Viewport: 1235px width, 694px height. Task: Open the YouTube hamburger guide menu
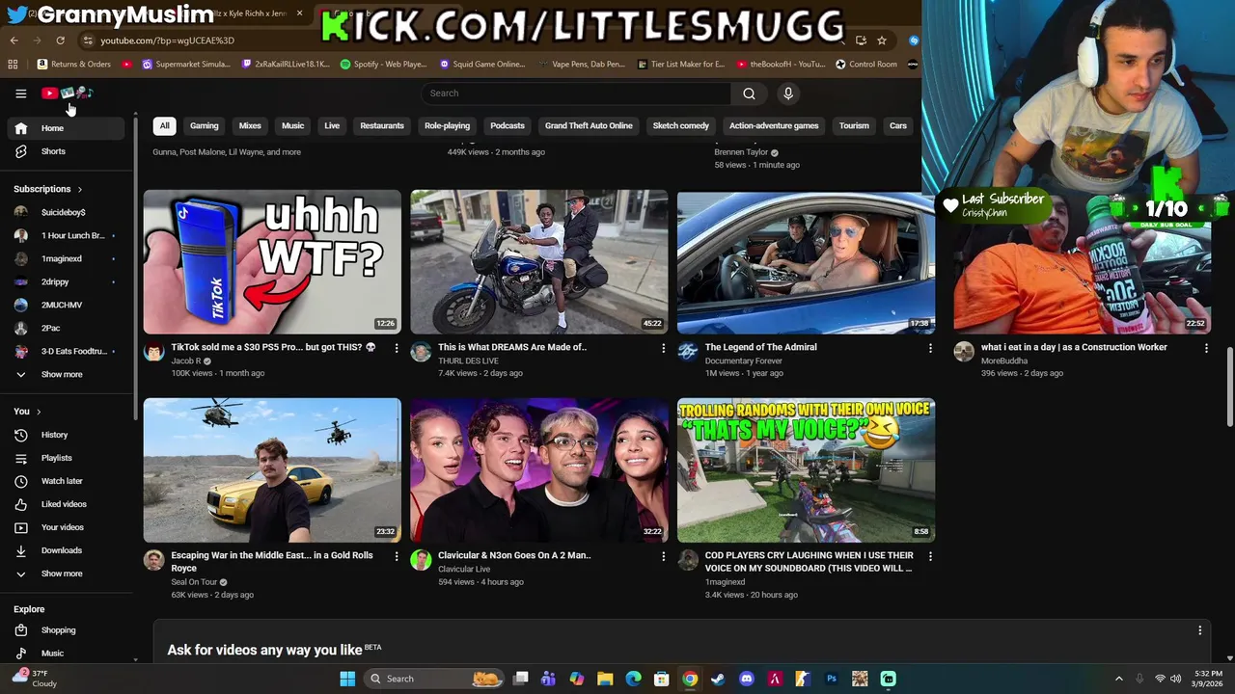[20, 93]
